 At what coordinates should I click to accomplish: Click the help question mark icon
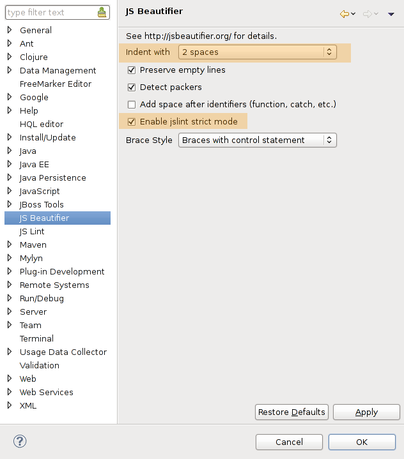tap(20, 441)
